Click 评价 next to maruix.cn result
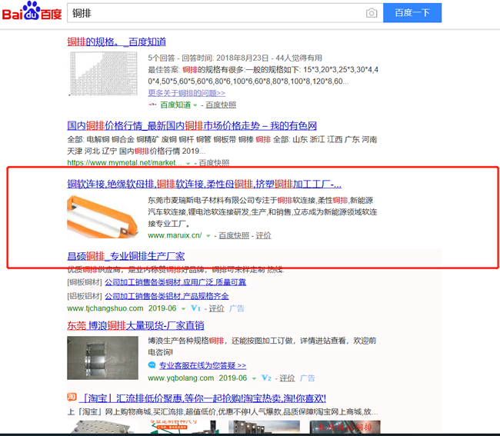Image resolution: width=500 pixels, height=436 pixels. click(263, 235)
